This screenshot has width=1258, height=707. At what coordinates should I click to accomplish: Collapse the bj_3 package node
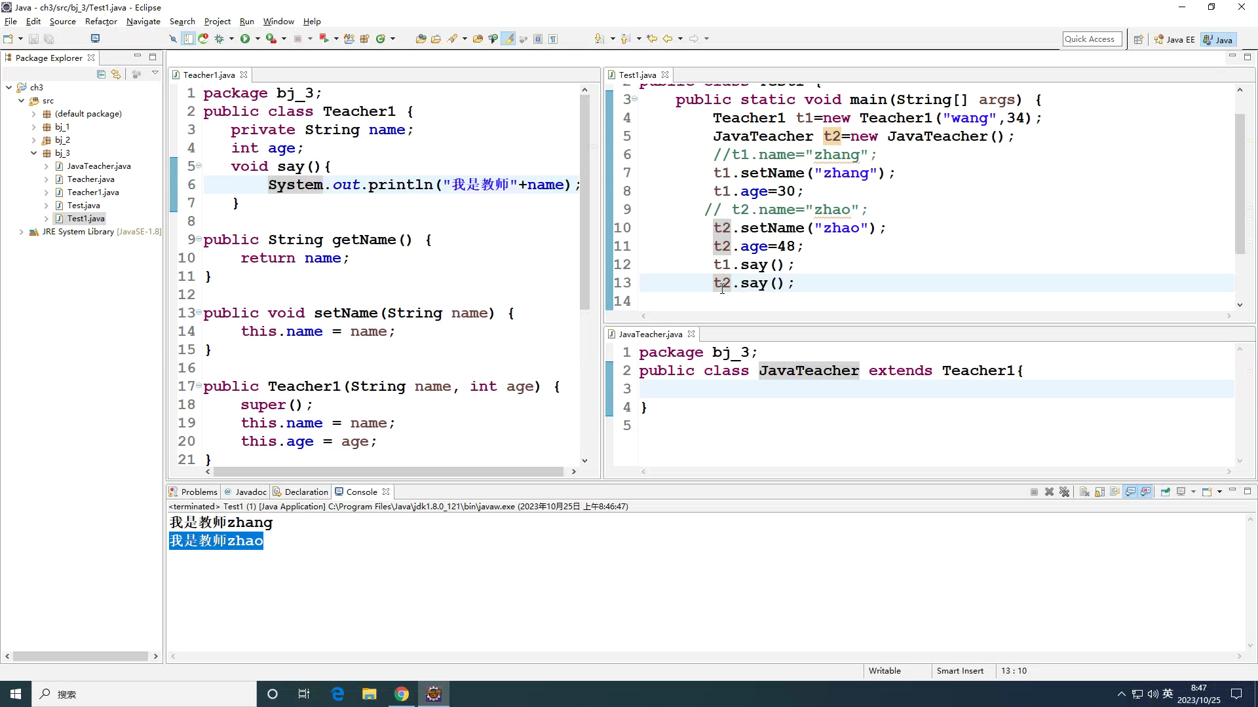(33, 153)
